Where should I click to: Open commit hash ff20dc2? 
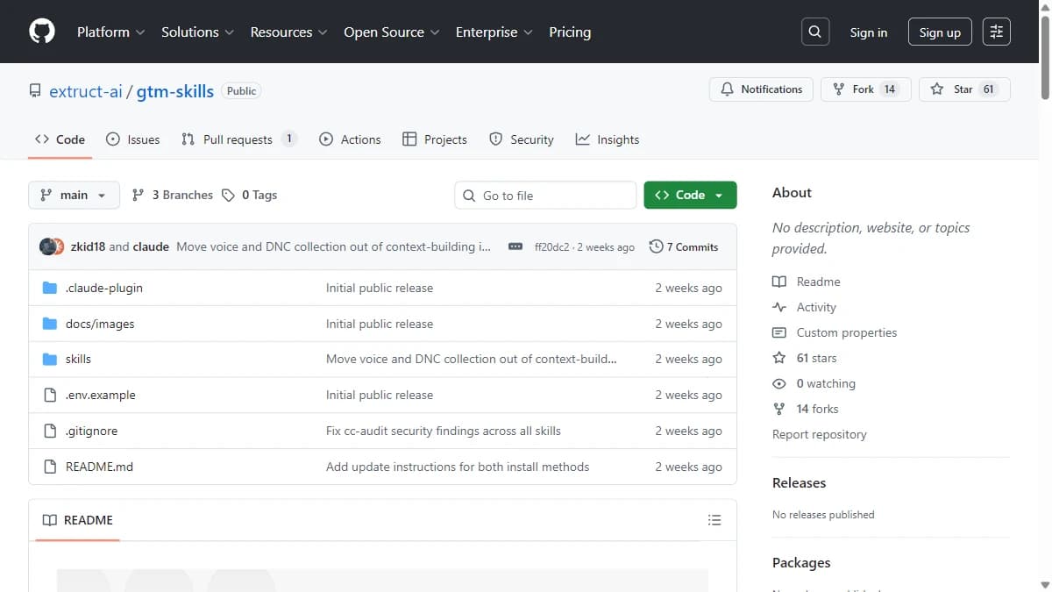click(x=551, y=247)
